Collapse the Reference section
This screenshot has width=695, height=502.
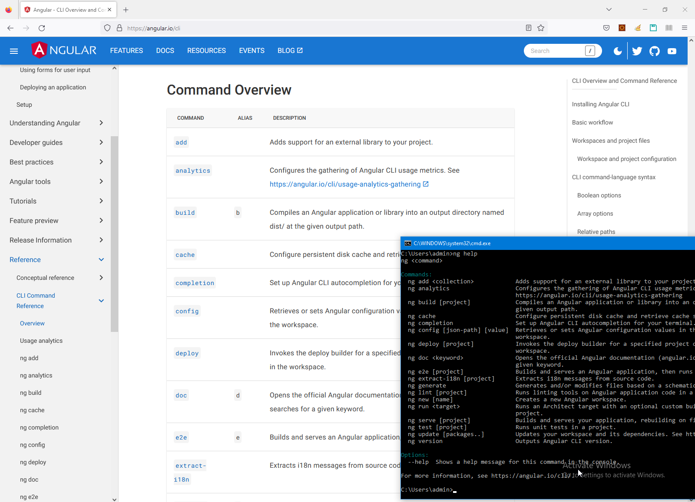[x=56, y=259]
